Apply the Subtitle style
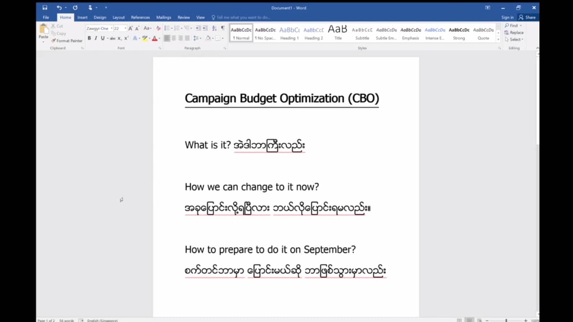The image size is (573, 322). (362, 33)
